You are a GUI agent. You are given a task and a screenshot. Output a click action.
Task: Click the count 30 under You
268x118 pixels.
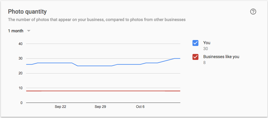pyautogui.click(x=206, y=49)
